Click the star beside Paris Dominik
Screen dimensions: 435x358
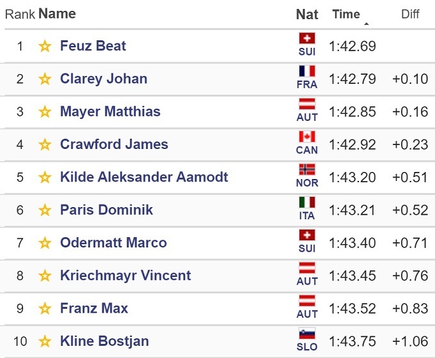pos(45,210)
